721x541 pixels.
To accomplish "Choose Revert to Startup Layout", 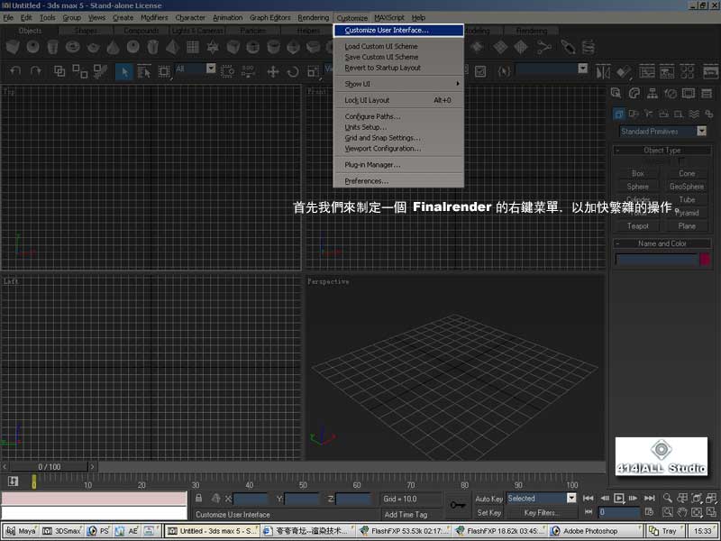I will click(398, 68).
